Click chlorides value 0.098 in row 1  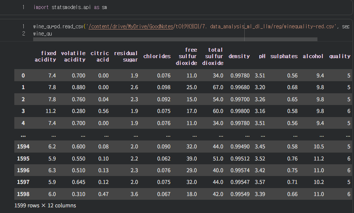click(164, 87)
